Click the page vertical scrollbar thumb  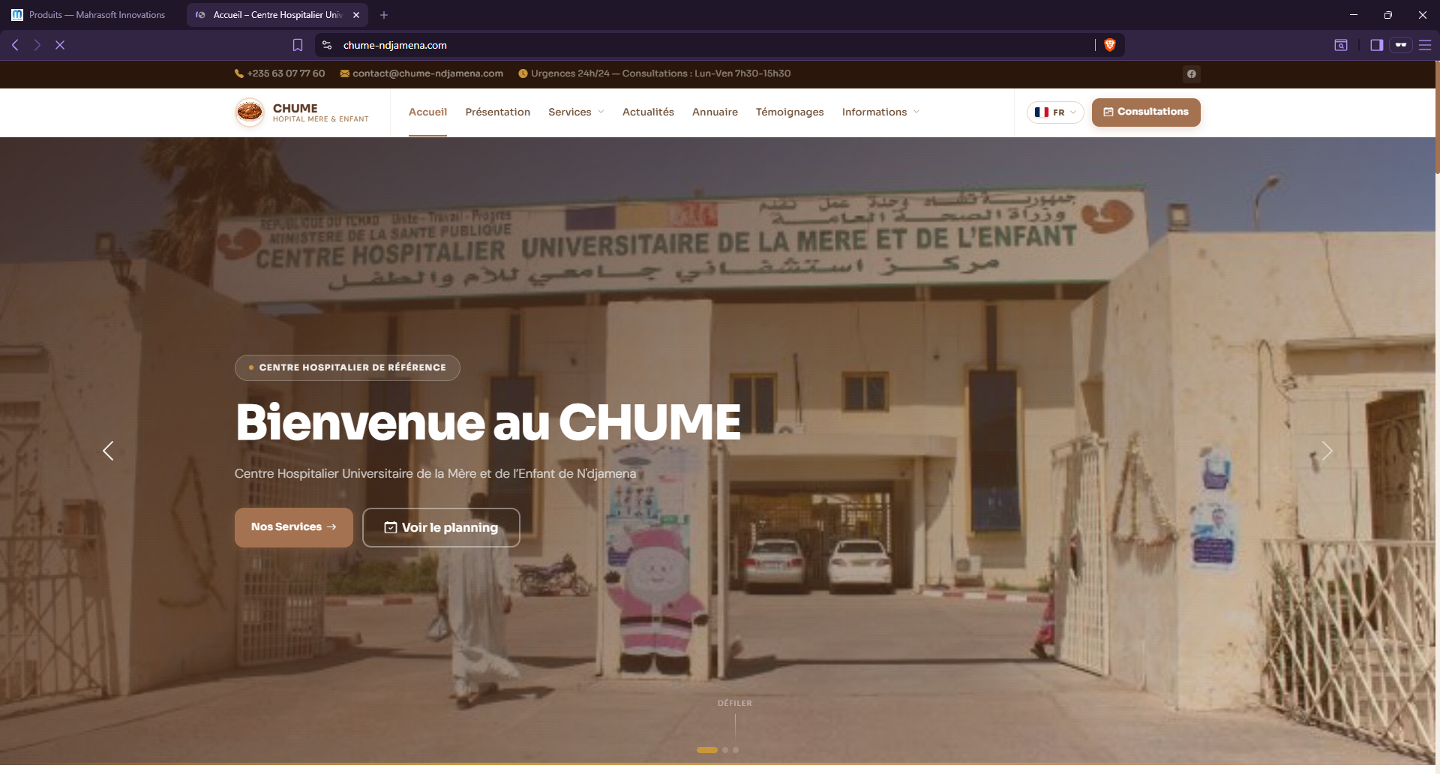point(1437,117)
